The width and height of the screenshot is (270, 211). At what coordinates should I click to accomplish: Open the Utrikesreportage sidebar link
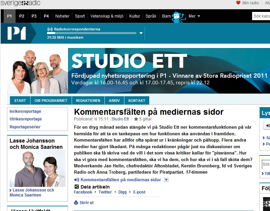pos(26,119)
